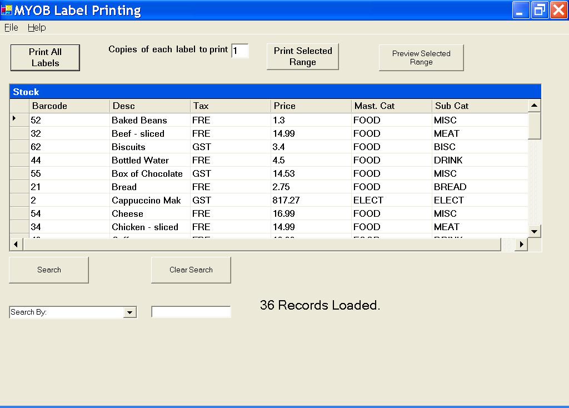Click the Preview Selected Range button

421,57
